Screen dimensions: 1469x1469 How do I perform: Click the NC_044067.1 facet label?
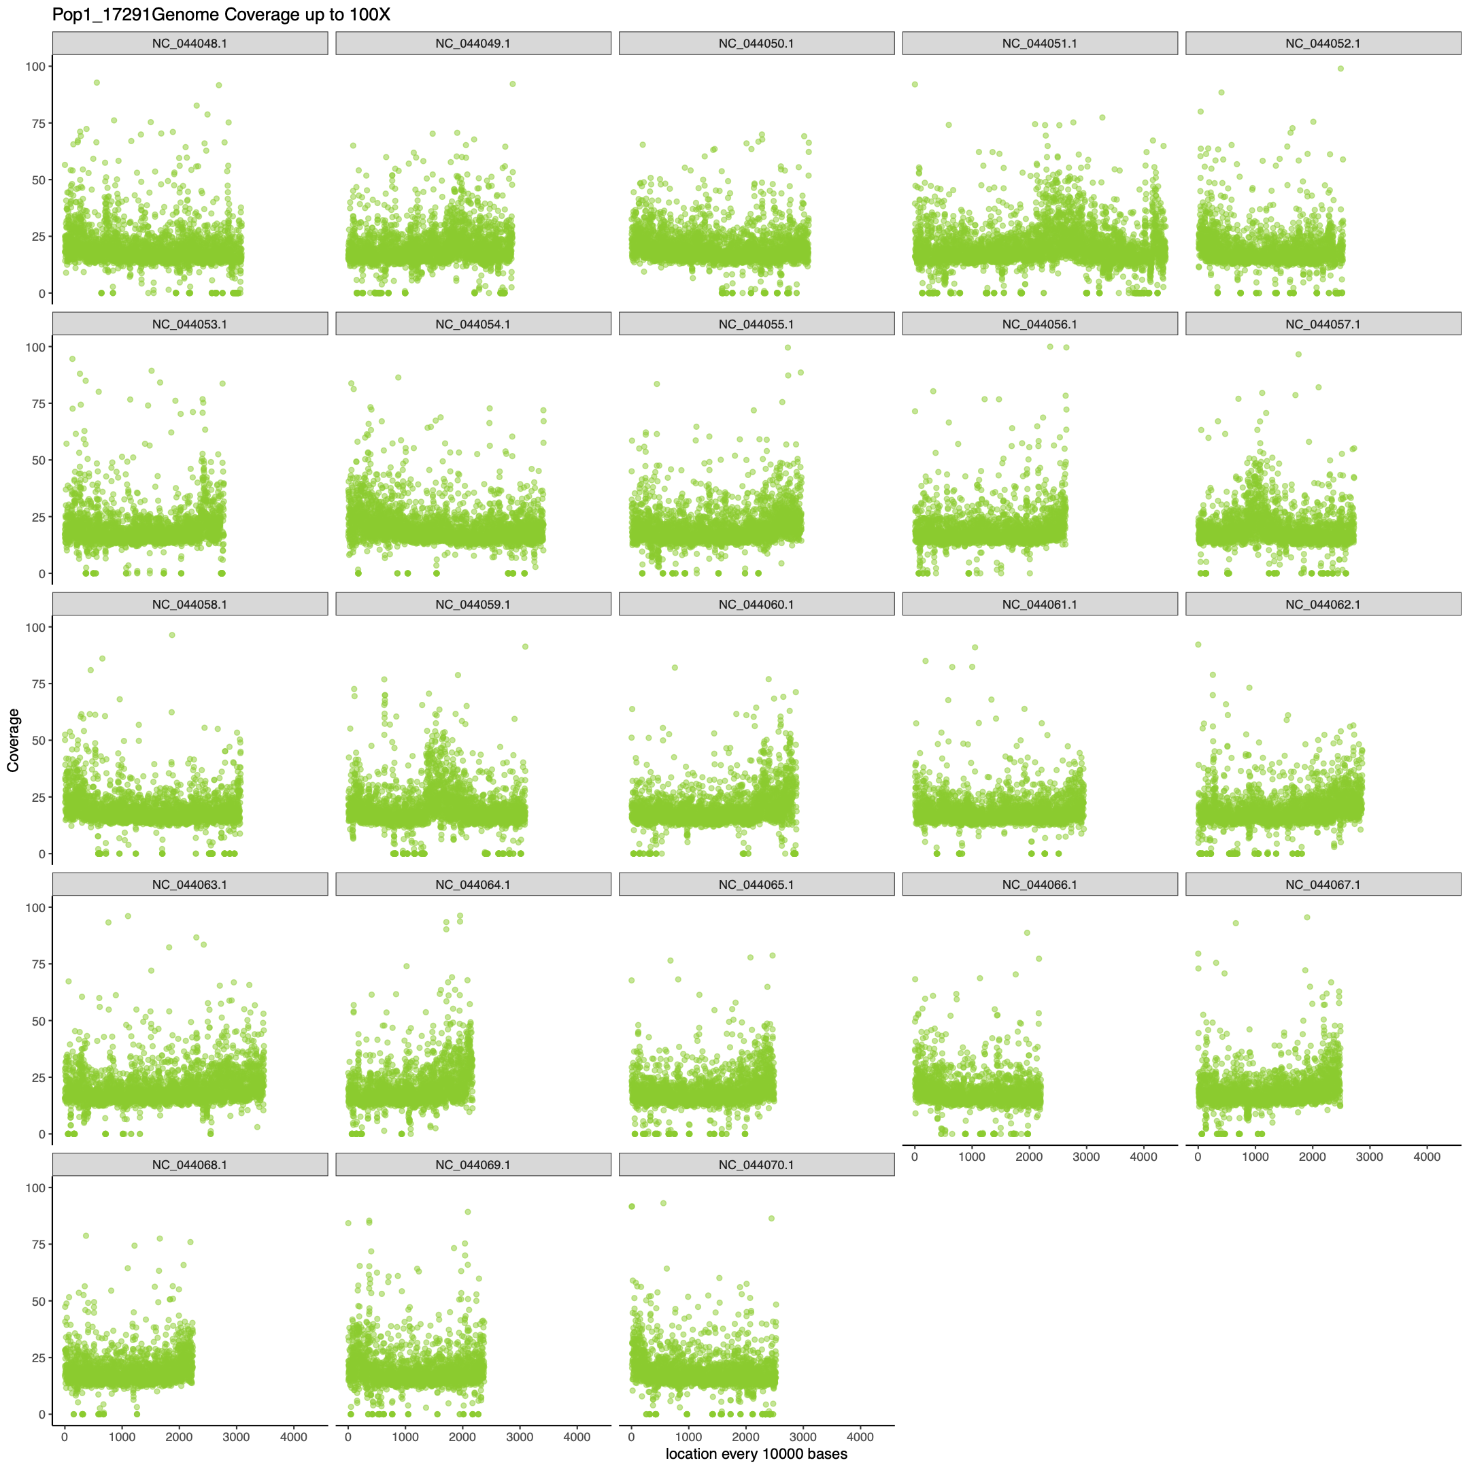point(1323,884)
